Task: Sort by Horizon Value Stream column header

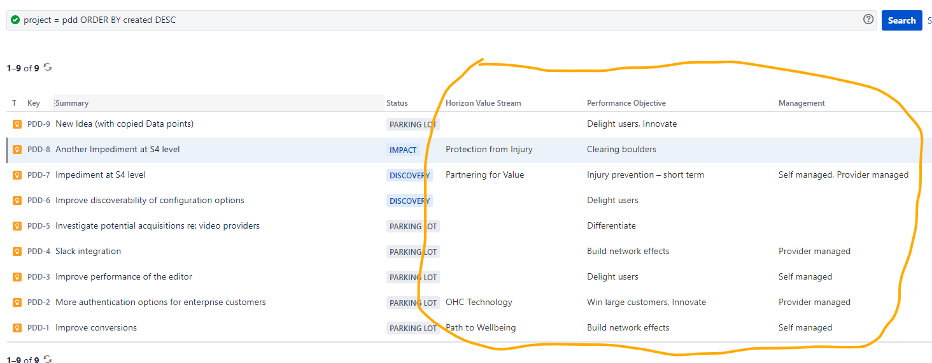Action: click(x=483, y=103)
